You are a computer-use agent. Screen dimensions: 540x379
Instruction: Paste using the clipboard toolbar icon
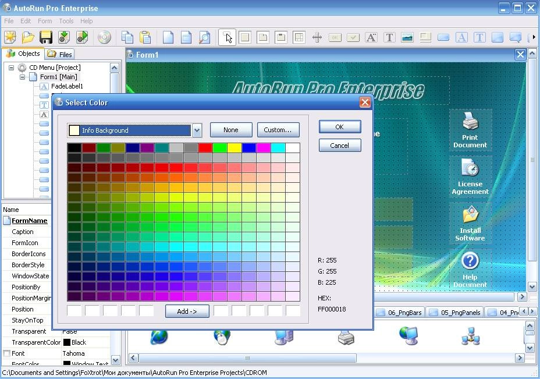pyautogui.click(x=145, y=37)
